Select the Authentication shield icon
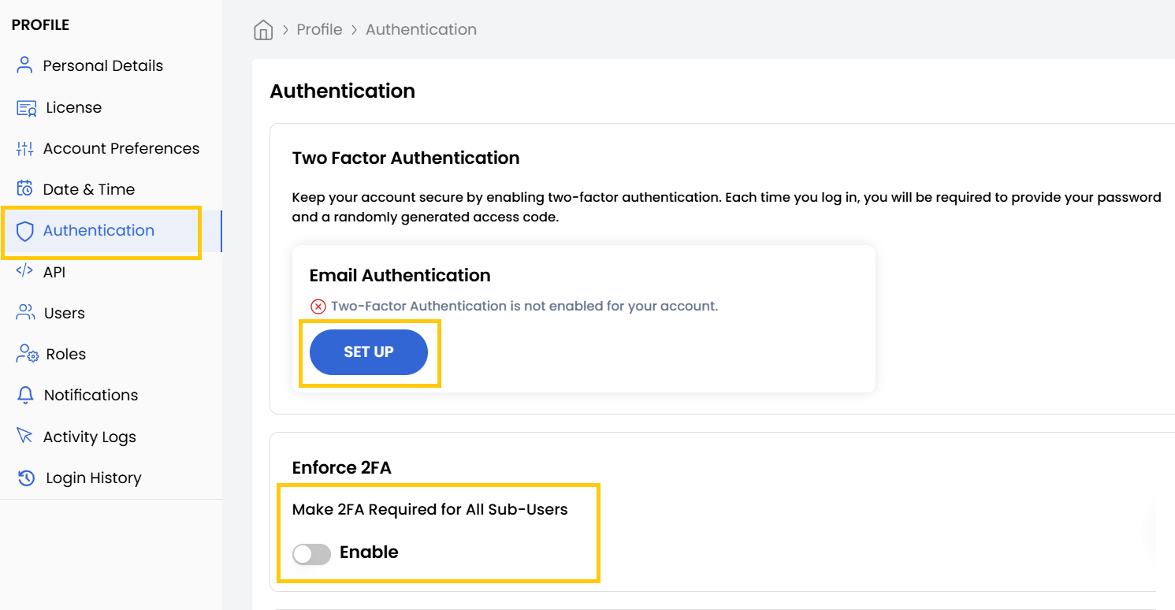This screenshot has height=610, width=1175. 24,230
